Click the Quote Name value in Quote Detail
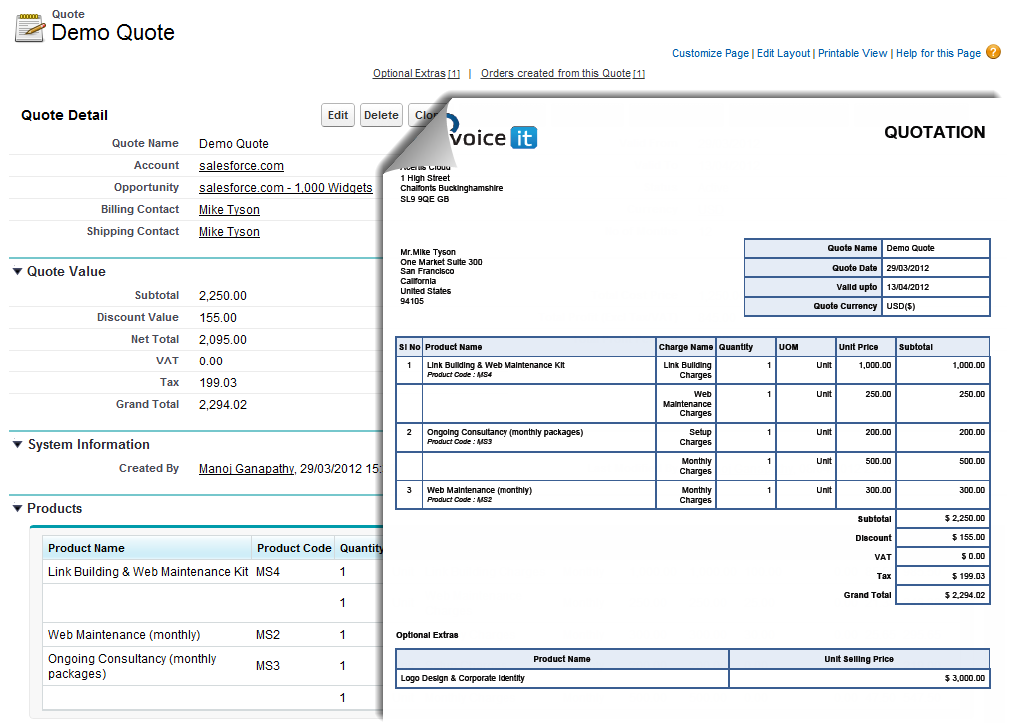 (233, 144)
